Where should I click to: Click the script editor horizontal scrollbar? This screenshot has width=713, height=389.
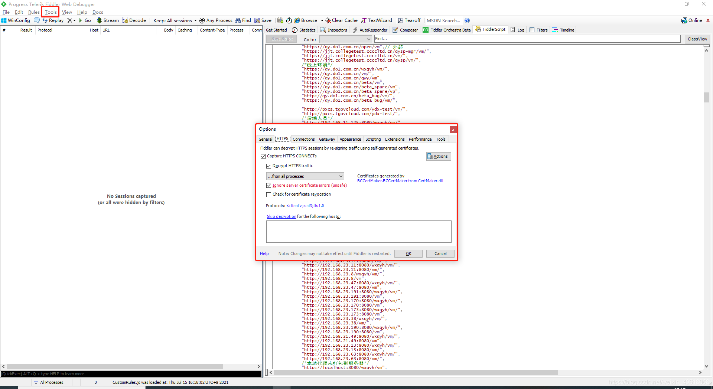(x=416, y=372)
